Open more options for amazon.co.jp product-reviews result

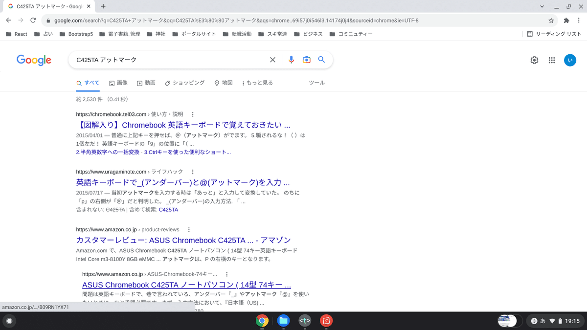(x=189, y=230)
